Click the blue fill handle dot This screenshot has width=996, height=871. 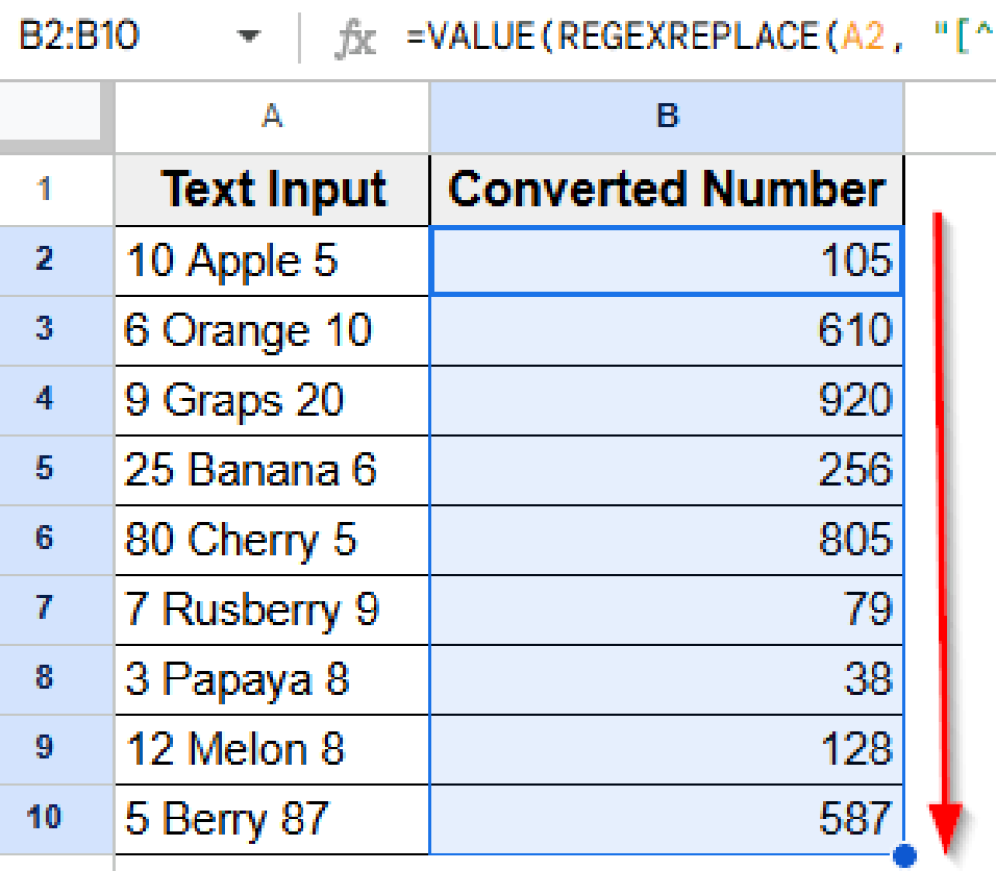[x=905, y=853]
